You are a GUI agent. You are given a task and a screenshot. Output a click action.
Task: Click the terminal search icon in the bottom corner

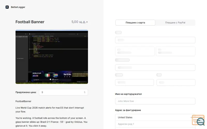(198, 120)
